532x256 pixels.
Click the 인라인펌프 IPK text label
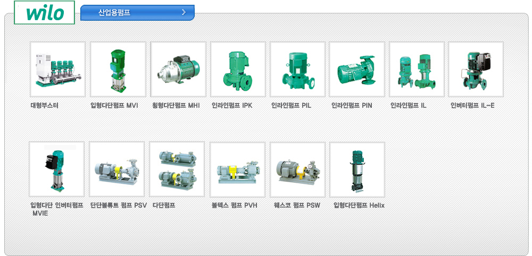click(232, 105)
